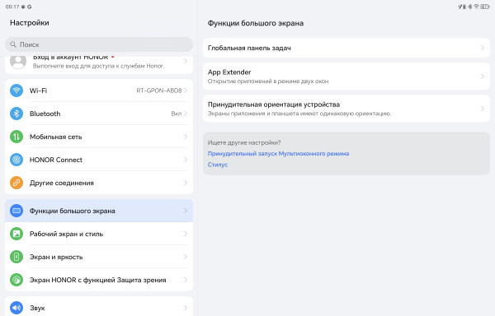495x316 pixels.
Task: Tap chevron on Другие соединения row
Action: (x=186, y=183)
